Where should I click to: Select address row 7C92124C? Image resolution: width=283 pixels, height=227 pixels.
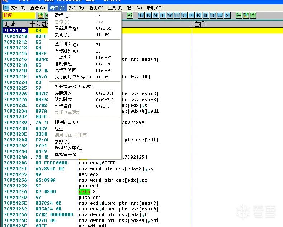15,163
